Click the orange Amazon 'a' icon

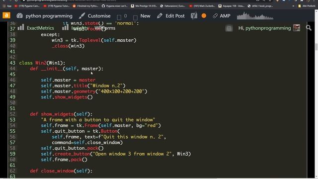pos(6,15)
